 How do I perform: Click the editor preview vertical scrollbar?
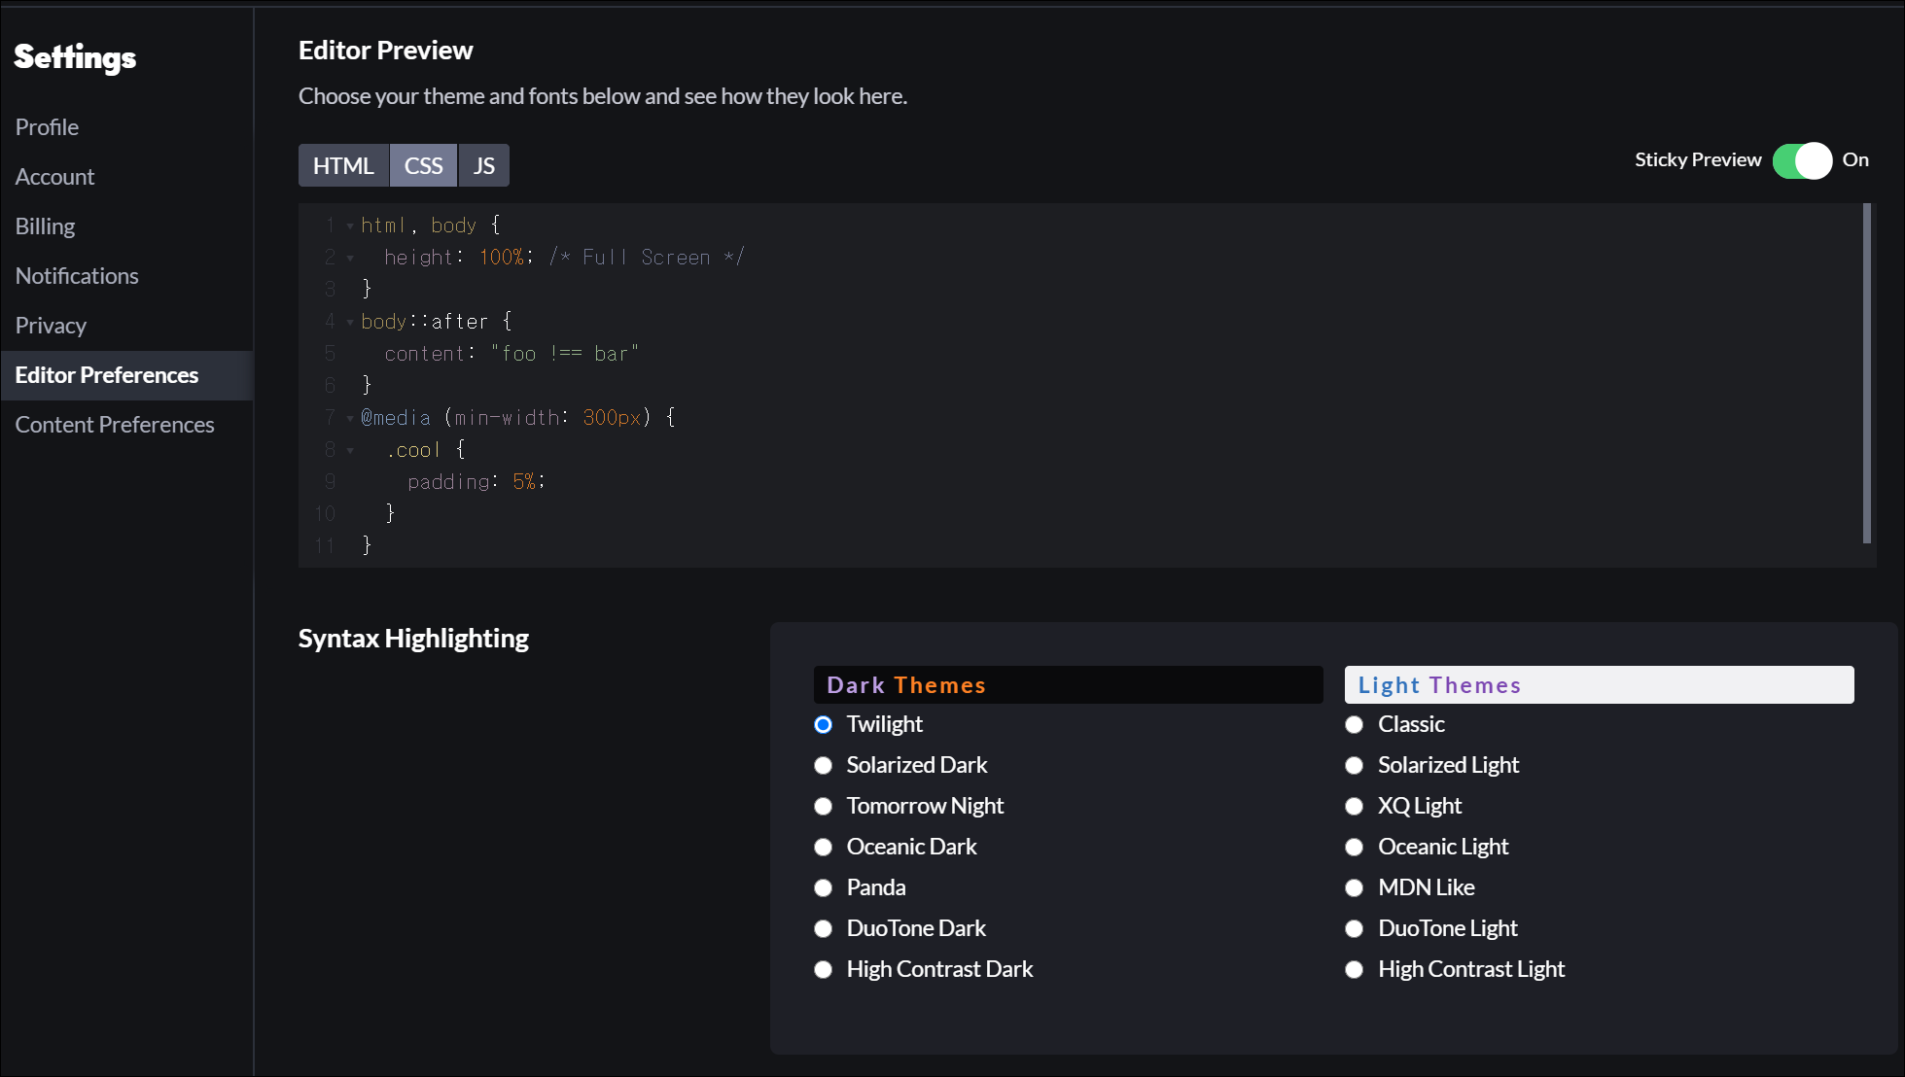click(1866, 374)
